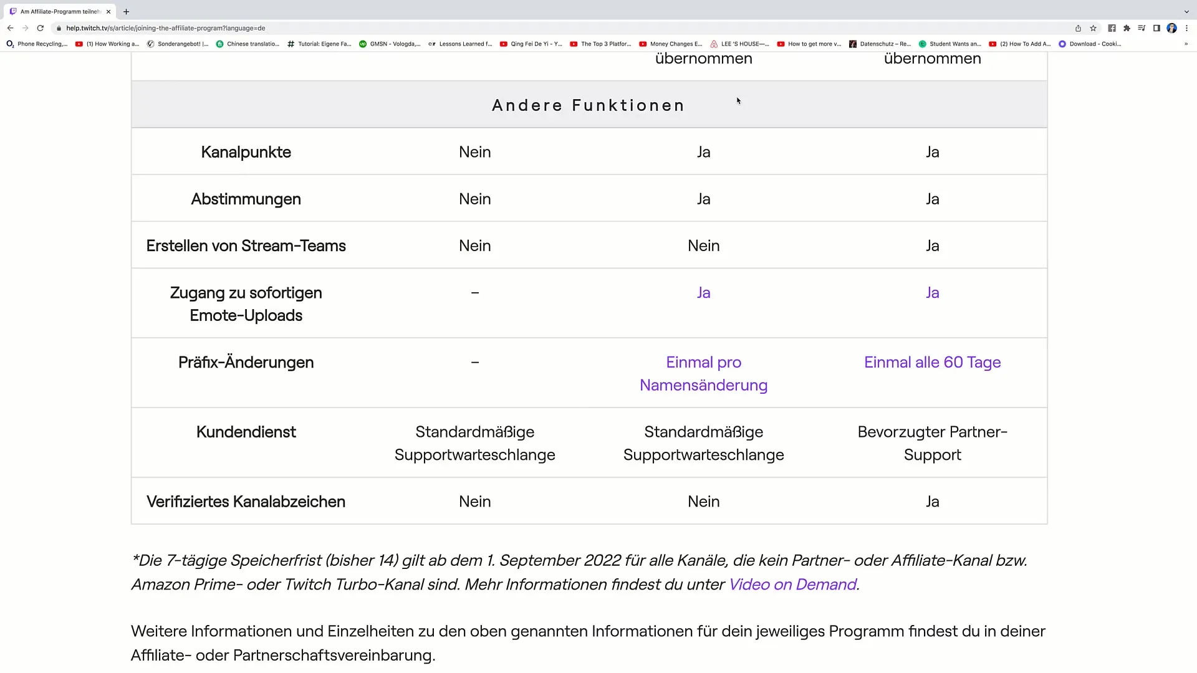The height and width of the screenshot is (673, 1197).
Task: Click Bevorzugter Partner-Support cell
Action: 932,443
